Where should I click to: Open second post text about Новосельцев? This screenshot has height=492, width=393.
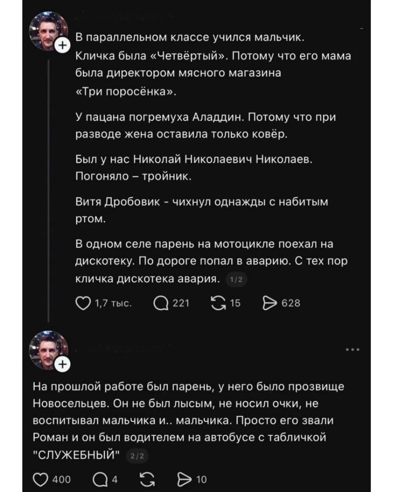coord(189,420)
